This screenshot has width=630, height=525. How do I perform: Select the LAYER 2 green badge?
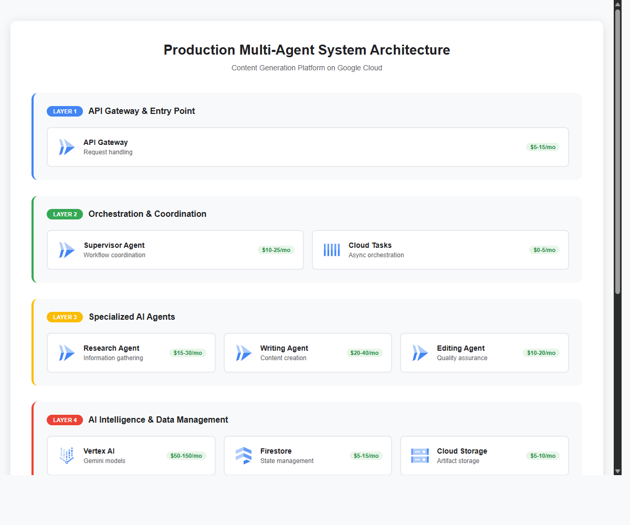tap(65, 214)
